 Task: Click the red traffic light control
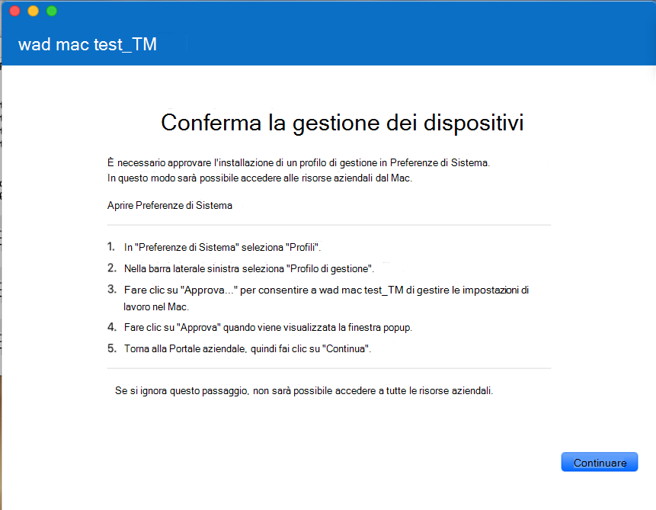point(14,11)
